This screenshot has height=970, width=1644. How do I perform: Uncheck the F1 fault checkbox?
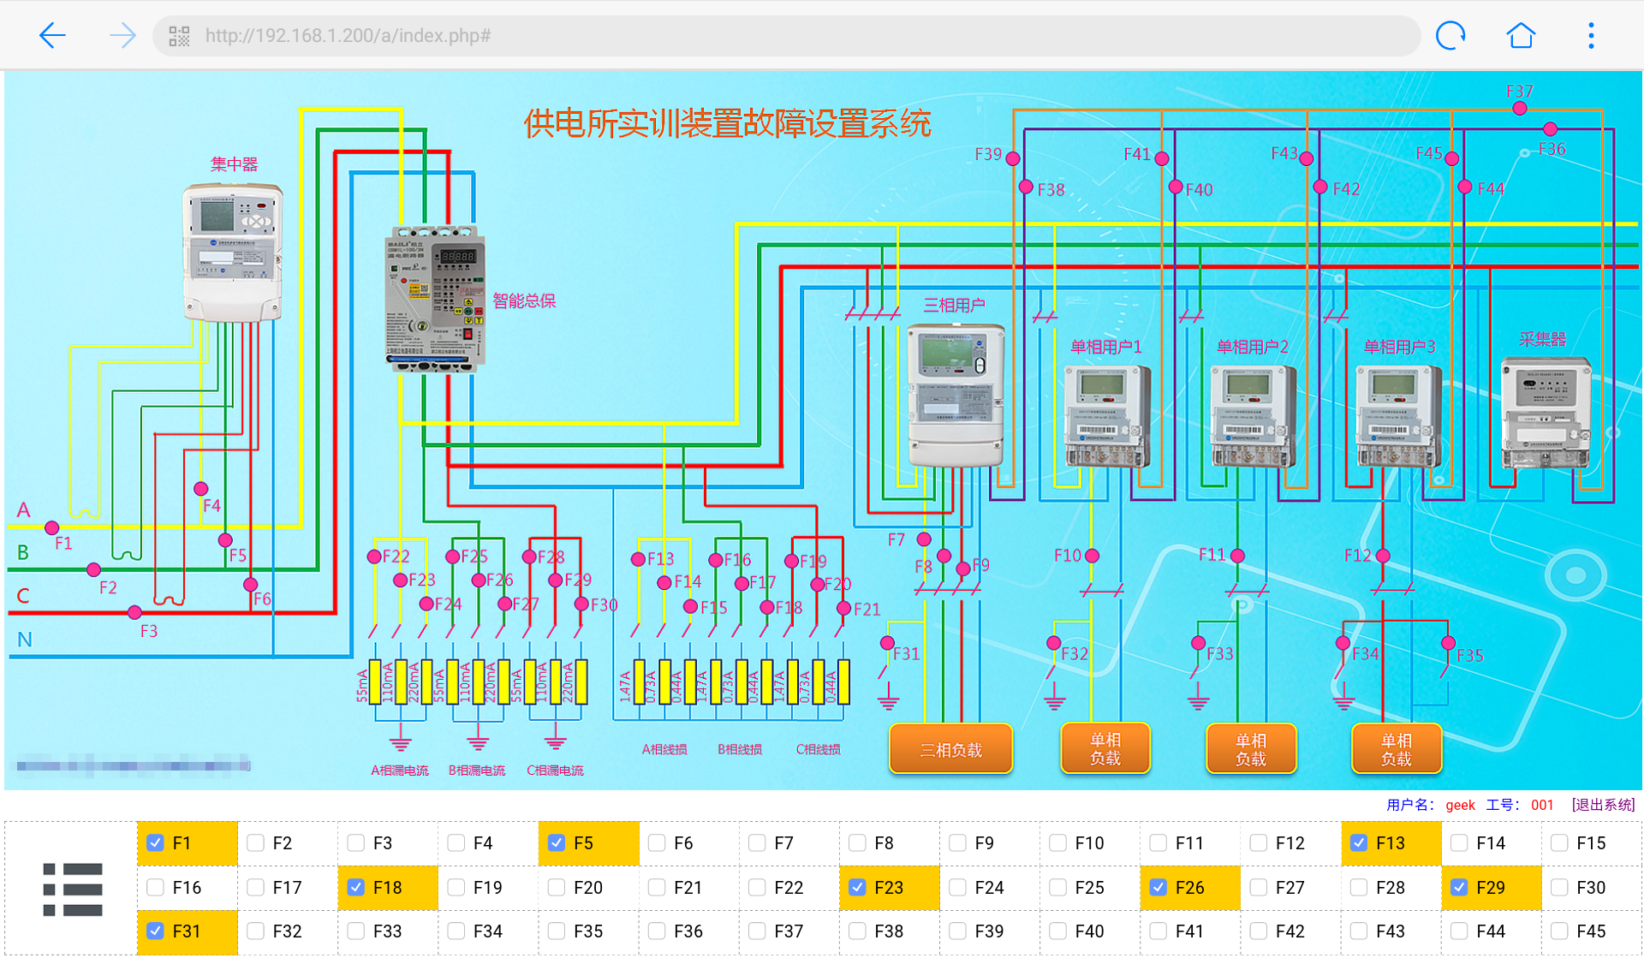pos(156,842)
